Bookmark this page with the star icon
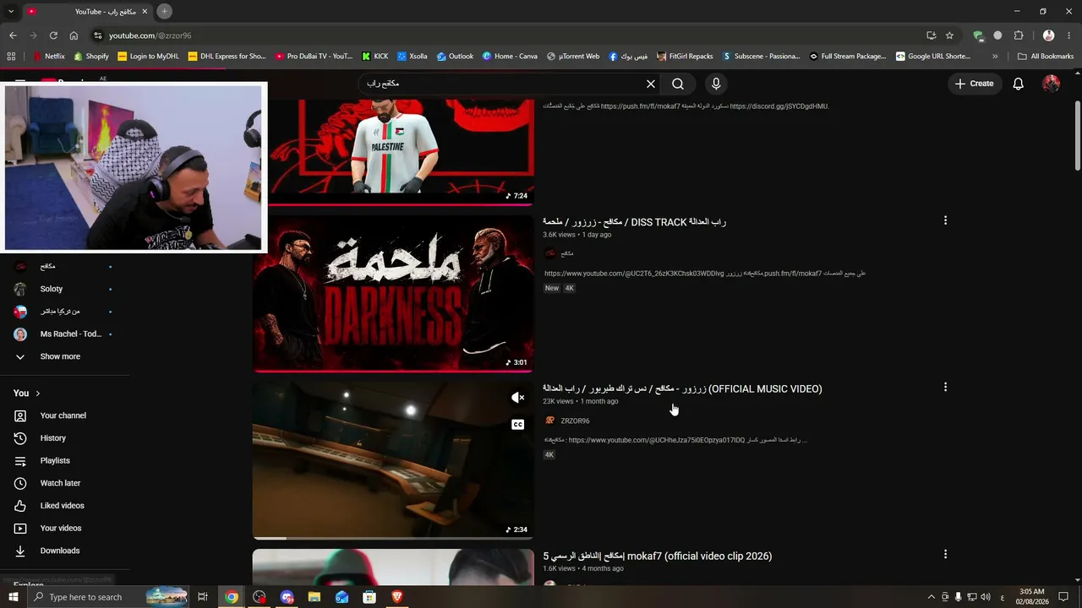The width and height of the screenshot is (1082, 608). point(949,35)
